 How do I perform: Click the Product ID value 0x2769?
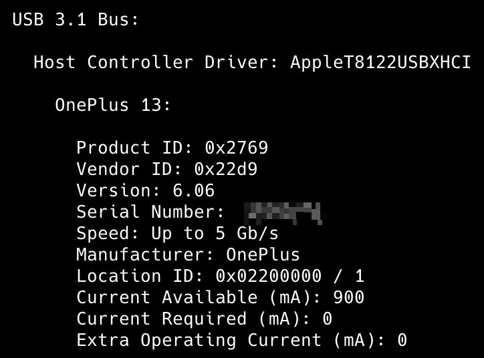[x=236, y=148]
